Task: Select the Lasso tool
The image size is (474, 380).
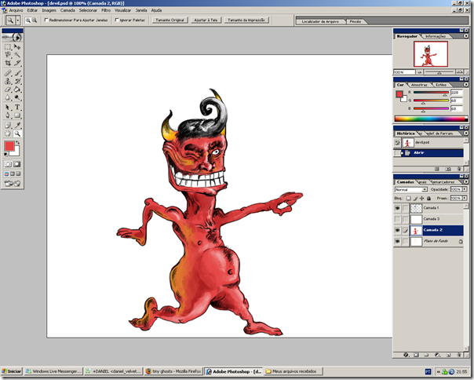Action: point(8,55)
